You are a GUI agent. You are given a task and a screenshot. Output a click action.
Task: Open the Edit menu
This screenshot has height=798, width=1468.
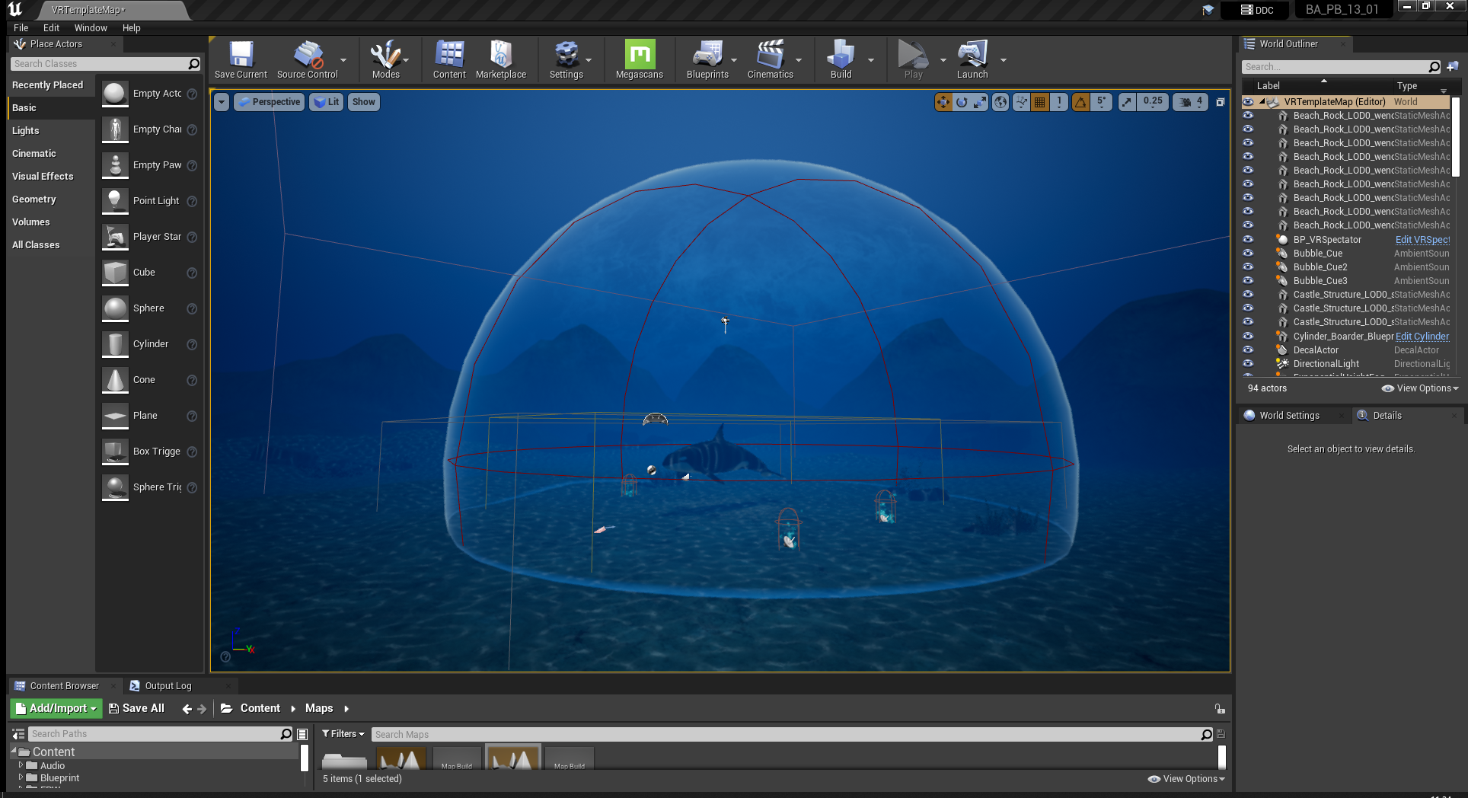tap(51, 27)
